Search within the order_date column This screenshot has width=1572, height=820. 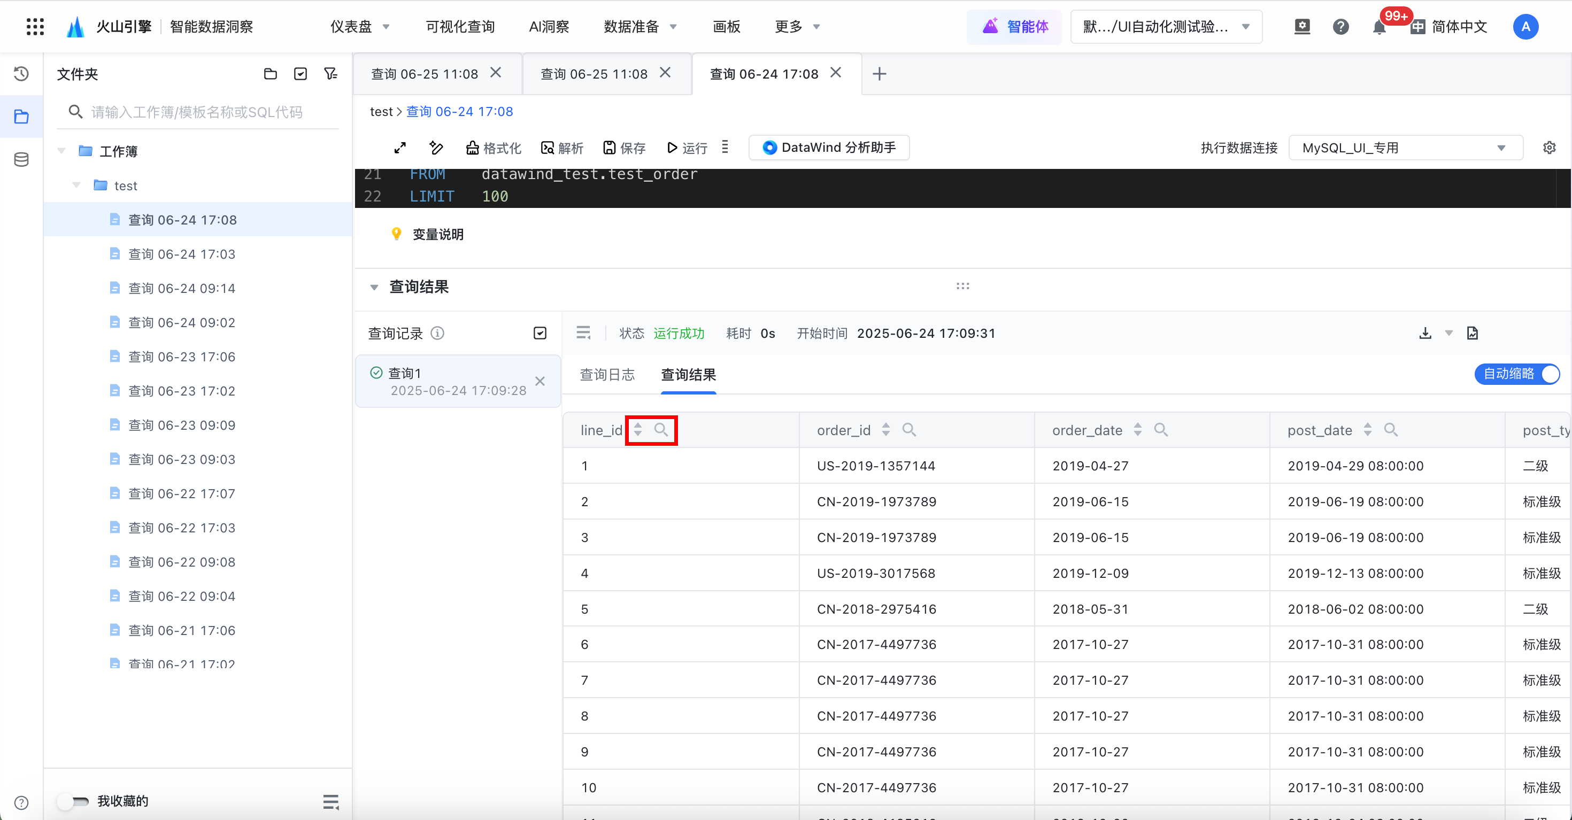tap(1161, 430)
